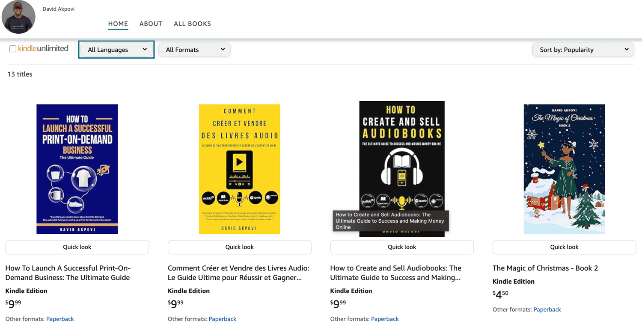Open the ALL BOOKS tab
The image size is (642, 332).
click(192, 24)
